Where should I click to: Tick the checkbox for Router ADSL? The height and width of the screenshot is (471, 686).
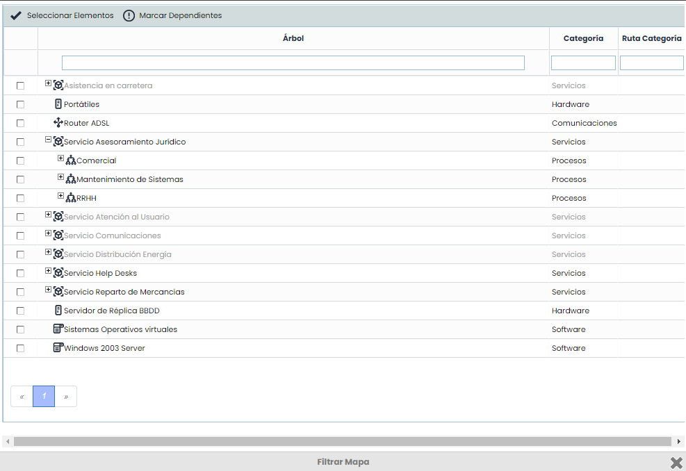click(20, 123)
